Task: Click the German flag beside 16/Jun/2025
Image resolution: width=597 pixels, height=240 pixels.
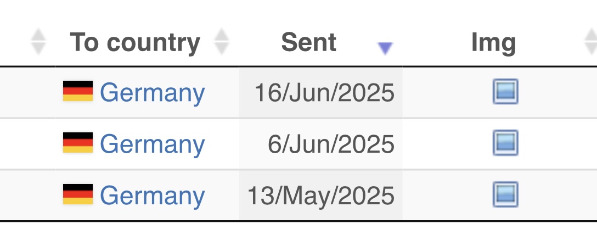Action: (78, 91)
